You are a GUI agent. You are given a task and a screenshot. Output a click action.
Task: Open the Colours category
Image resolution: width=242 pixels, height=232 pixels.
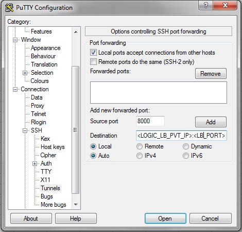[x=40, y=81]
